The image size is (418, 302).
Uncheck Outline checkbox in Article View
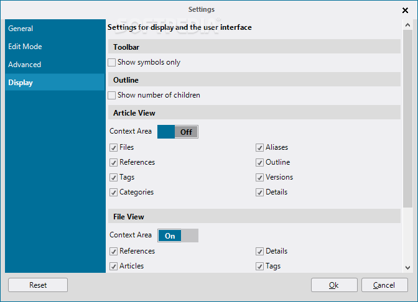pyautogui.click(x=259, y=162)
